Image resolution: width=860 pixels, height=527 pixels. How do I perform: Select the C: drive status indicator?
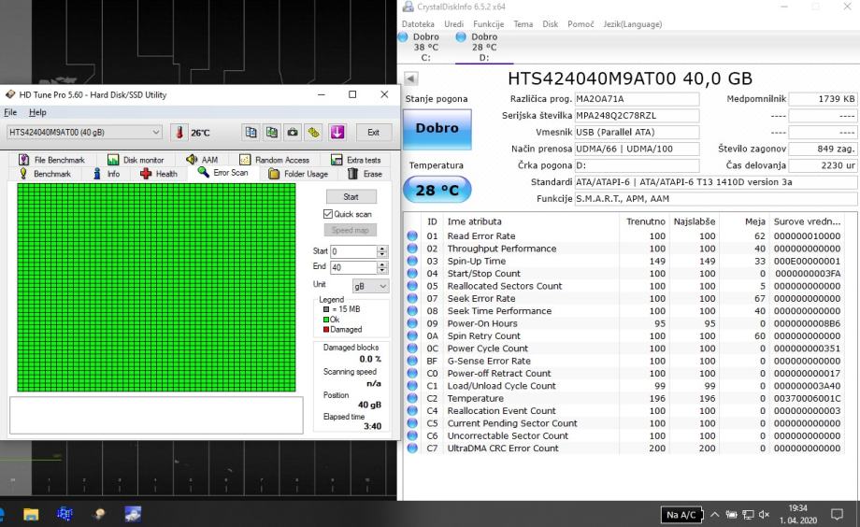point(425,47)
